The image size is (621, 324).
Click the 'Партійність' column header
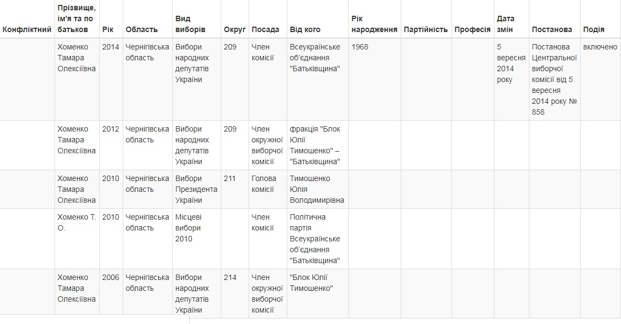[x=426, y=30]
